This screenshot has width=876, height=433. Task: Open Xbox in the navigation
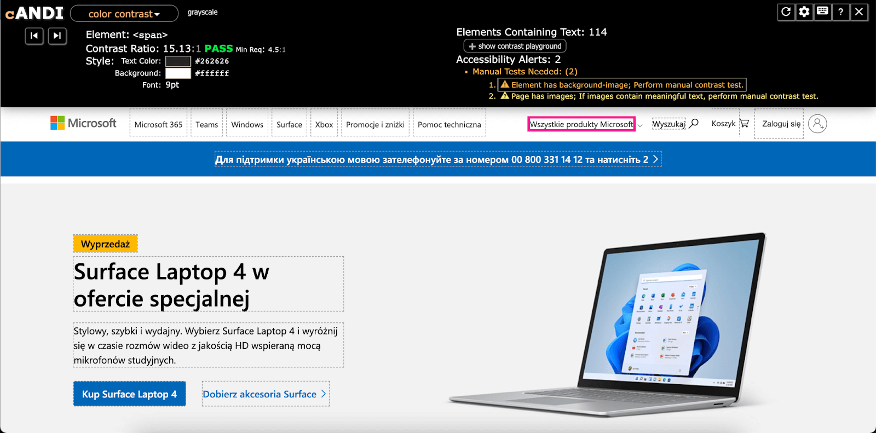coord(324,124)
